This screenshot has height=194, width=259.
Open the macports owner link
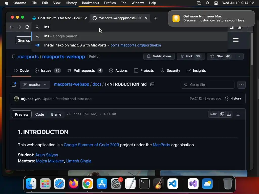click(x=28, y=57)
